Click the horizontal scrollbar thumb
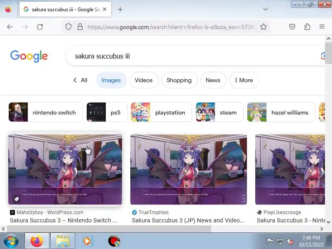Viewport: 332px width, 249px height. pos(109,229)
